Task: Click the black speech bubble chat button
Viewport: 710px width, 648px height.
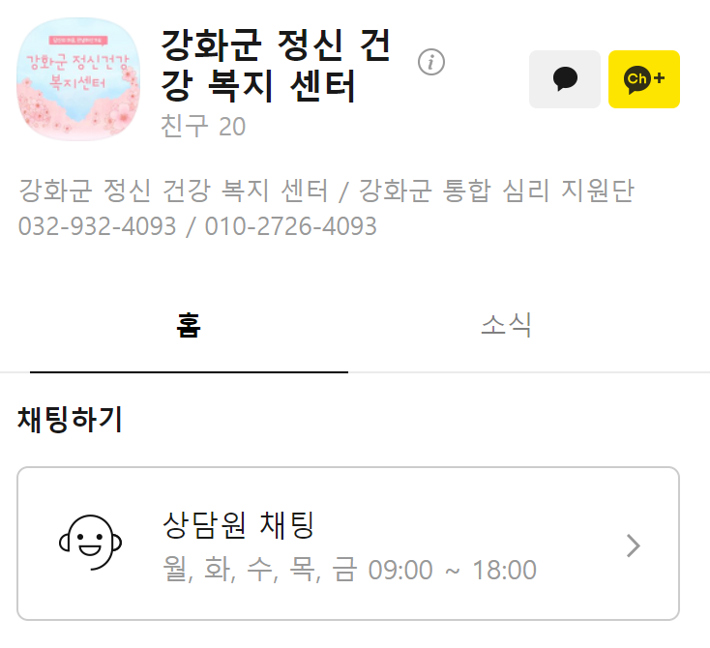Action: (x=565, y=79)
